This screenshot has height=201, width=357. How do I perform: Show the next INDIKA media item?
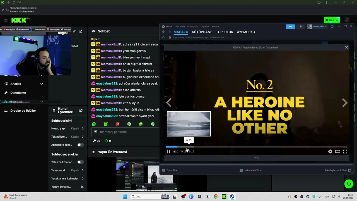point(345,103)
